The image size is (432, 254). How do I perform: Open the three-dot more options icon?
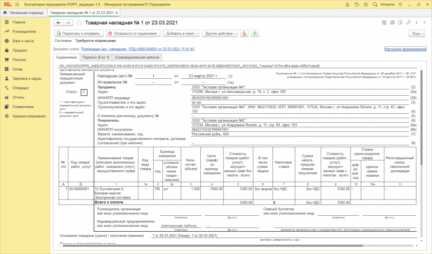(416, 23)
